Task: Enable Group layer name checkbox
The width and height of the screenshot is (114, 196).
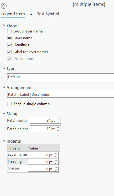Action: [x=9, y=31]
